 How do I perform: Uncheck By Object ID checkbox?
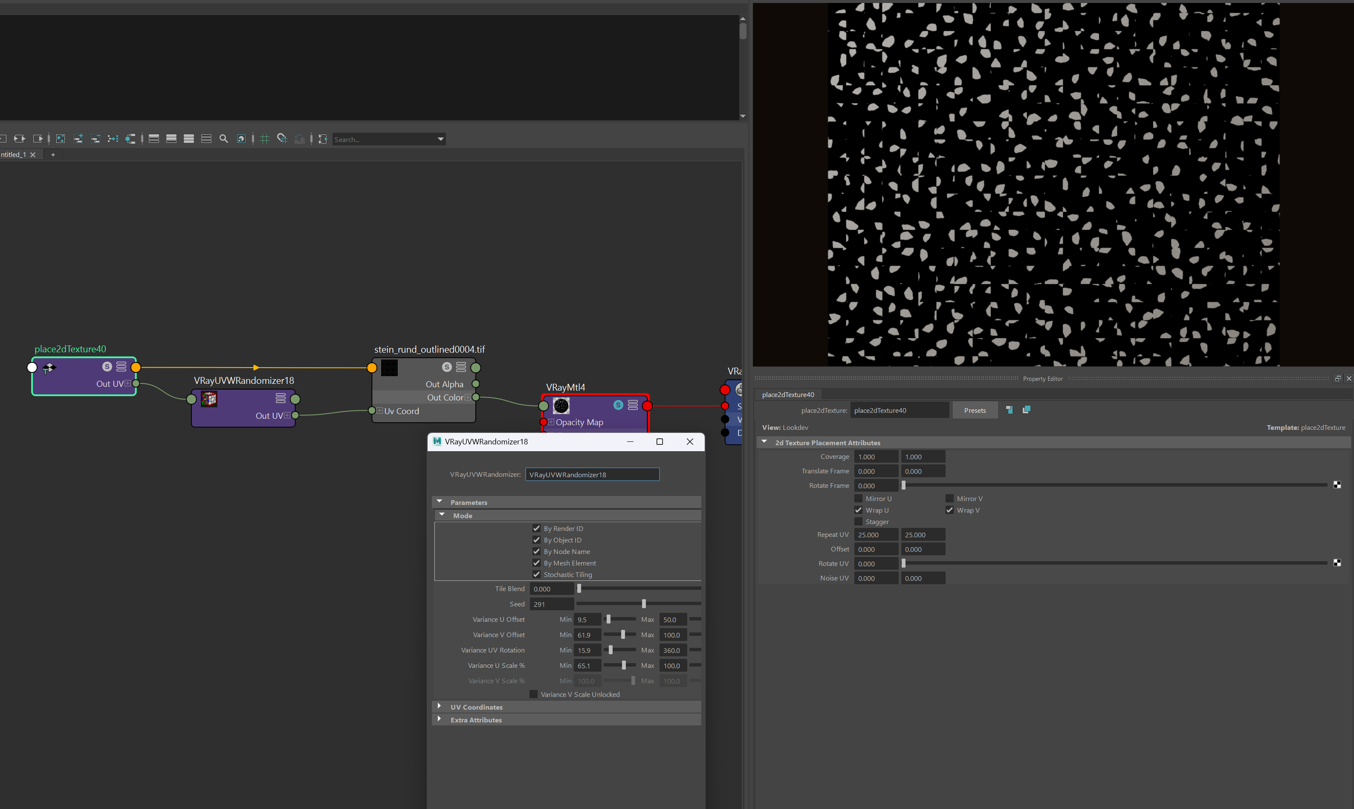(x=537, y=540)
